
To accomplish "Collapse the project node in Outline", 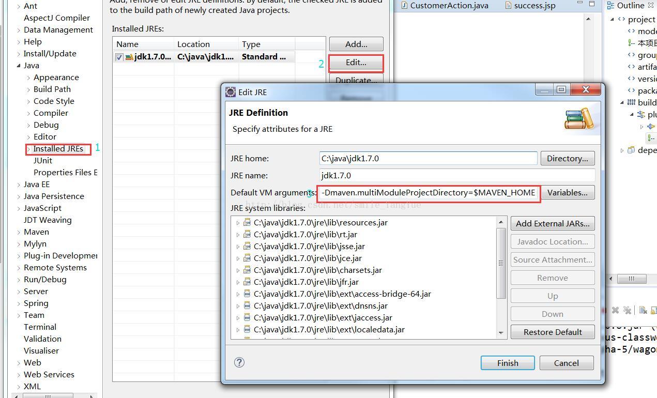I will tap(613, 19).
